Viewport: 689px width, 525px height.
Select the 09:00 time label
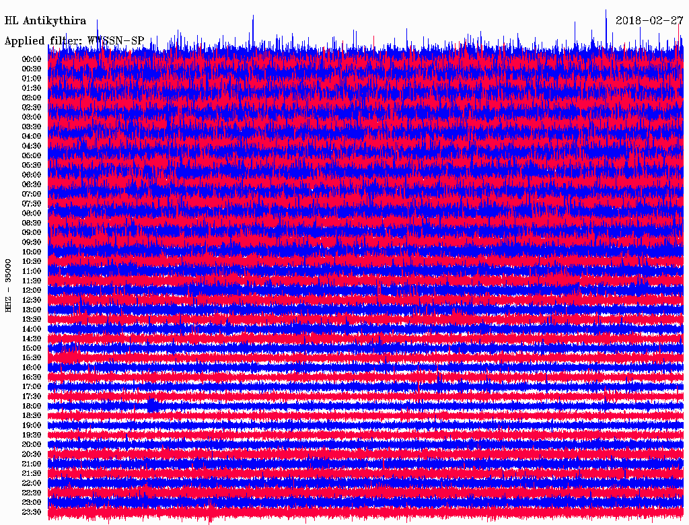tap(32, 233)
